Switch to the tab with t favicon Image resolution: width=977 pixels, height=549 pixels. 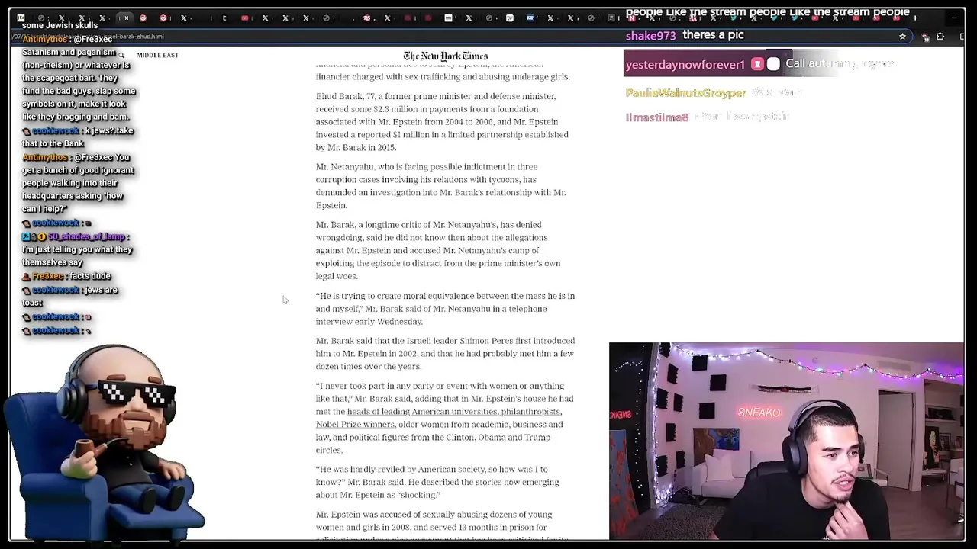tap(224, 18)
